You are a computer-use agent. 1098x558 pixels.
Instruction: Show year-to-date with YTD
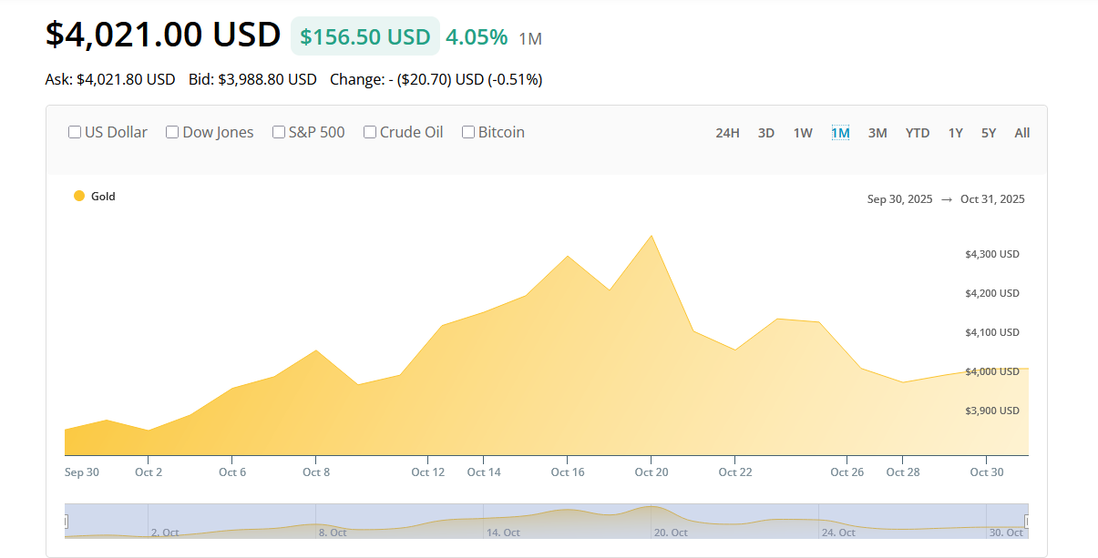coord(918,133)
